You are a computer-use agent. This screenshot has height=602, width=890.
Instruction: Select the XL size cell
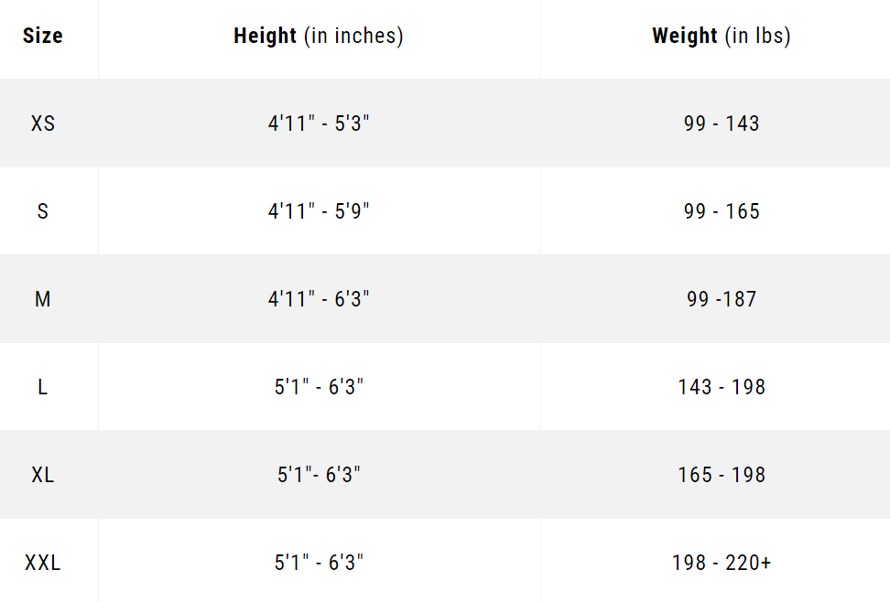pos(43,475)
